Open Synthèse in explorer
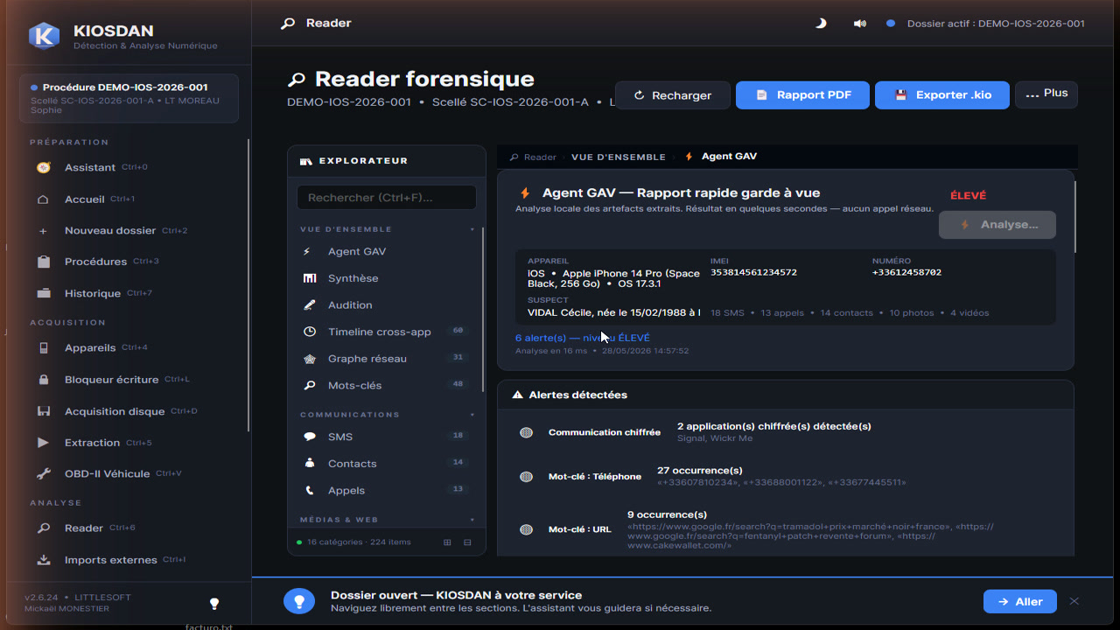Screen dimensions: 1120x630 (x=385, y=278)
